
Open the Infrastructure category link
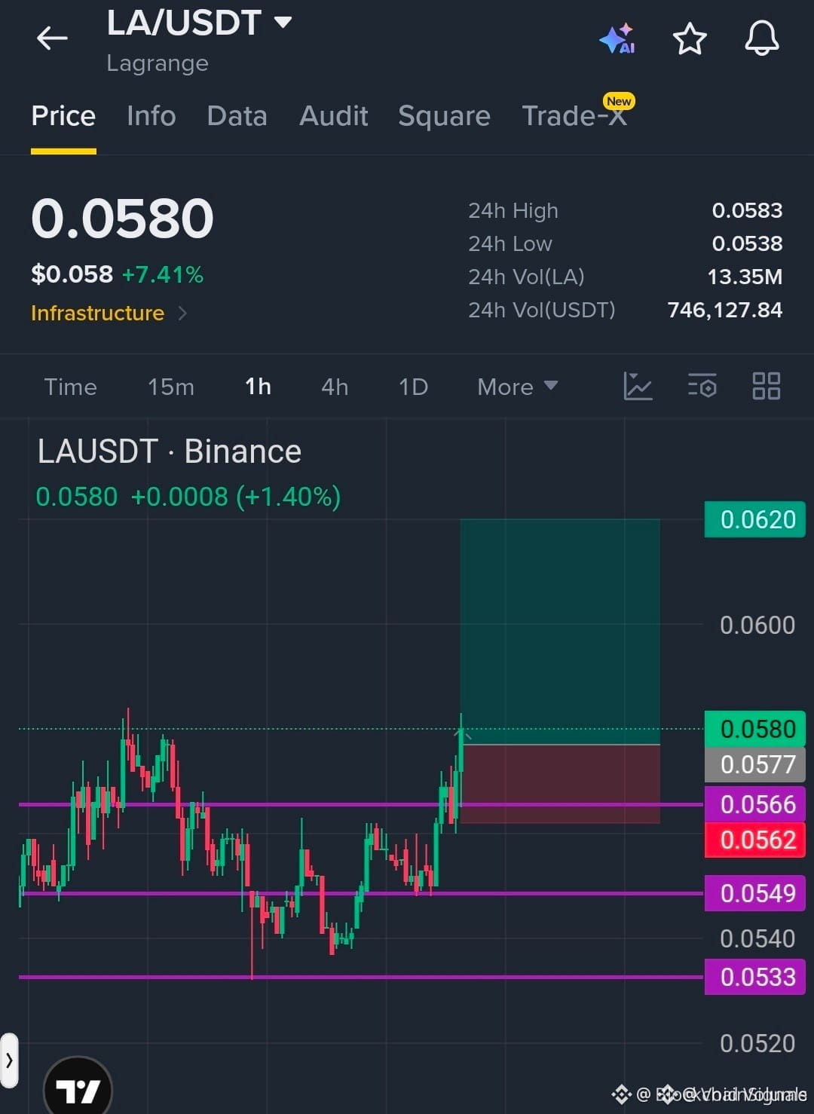point(97,313)
